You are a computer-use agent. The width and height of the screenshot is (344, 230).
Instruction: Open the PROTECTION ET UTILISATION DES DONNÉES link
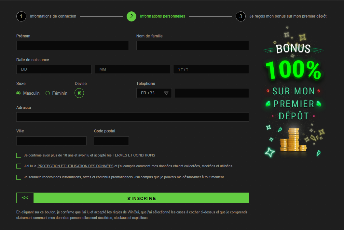76,166
